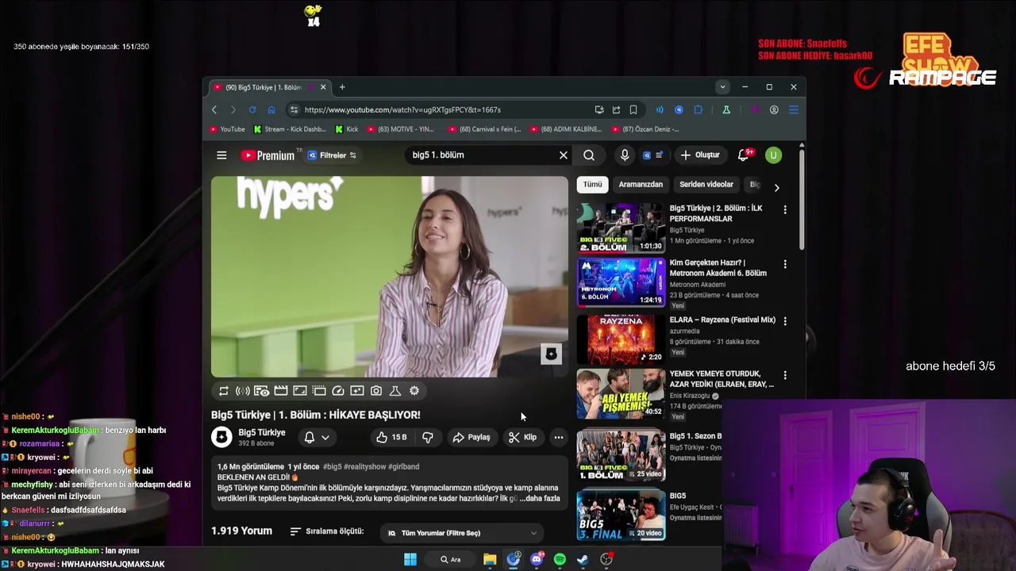Viewport: 1016px width, 571px height.
Task: Open the YouTube bookmark in bookmarks bar
Action: pos(227,129)
